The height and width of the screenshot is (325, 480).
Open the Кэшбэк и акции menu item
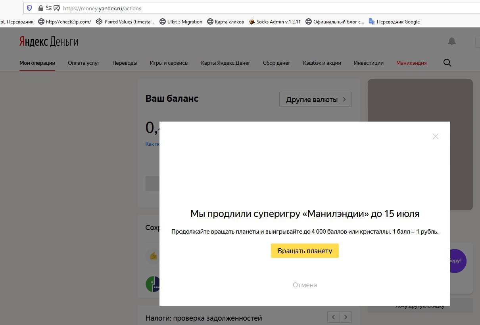click(322, 63)
